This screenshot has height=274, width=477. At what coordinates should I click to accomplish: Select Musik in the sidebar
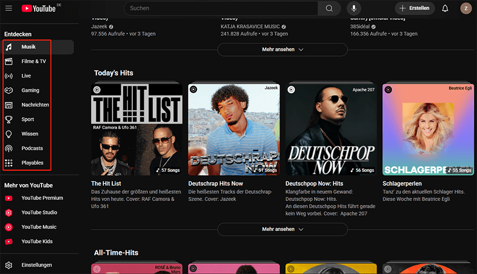[x=38, y=47]
